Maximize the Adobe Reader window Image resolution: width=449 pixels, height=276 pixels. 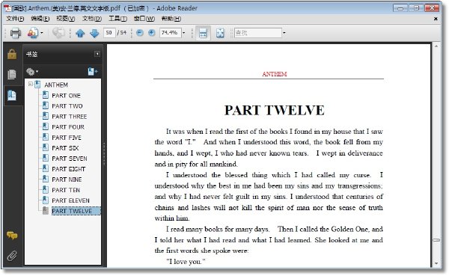[x=416, y=8]
